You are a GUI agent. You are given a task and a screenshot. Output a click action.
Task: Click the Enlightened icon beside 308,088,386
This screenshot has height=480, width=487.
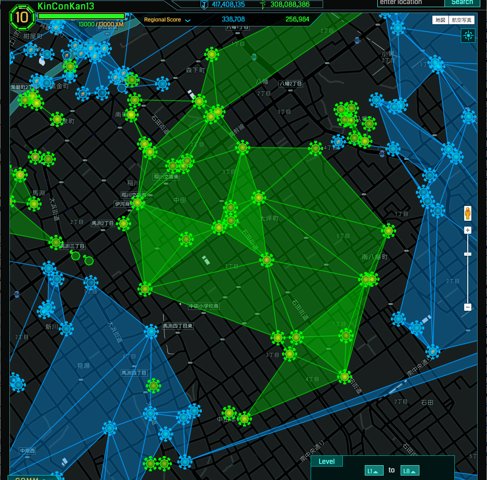(x=263, y=4)
